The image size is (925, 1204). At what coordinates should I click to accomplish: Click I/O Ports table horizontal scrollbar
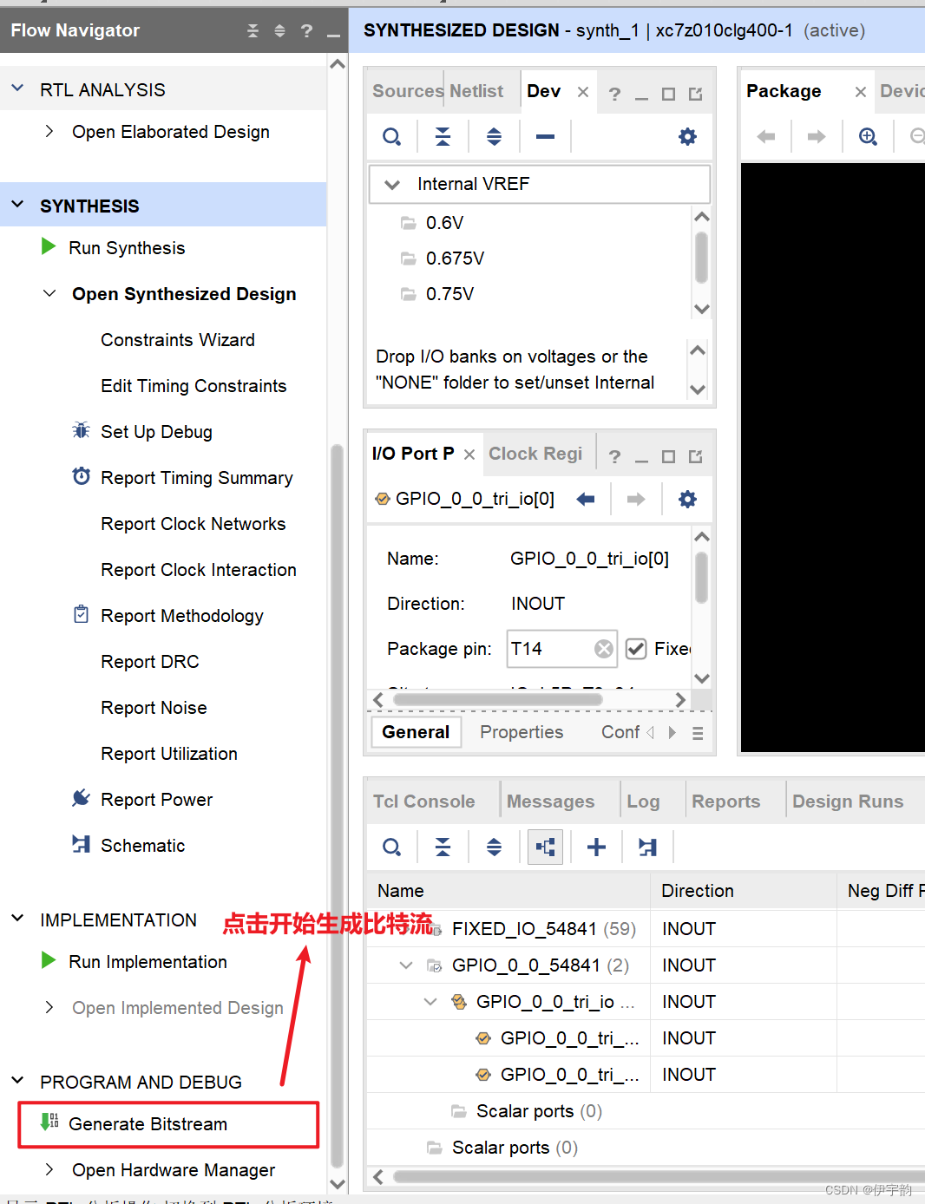pyautogui.click(x=659, y=1177)
